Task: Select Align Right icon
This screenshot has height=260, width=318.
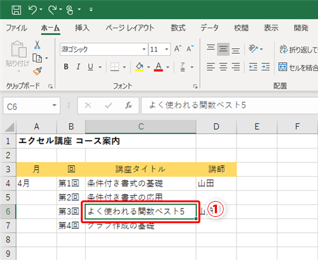Action: [235, 67]
